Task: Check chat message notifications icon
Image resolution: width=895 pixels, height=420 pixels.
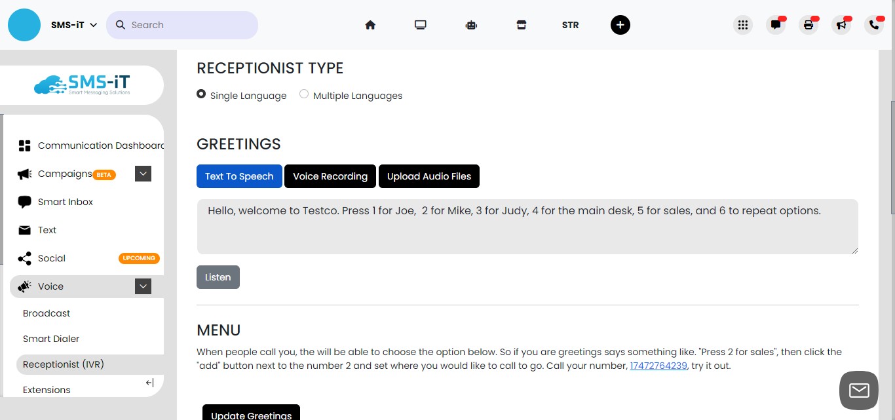Action: click(x=776, y=25)
